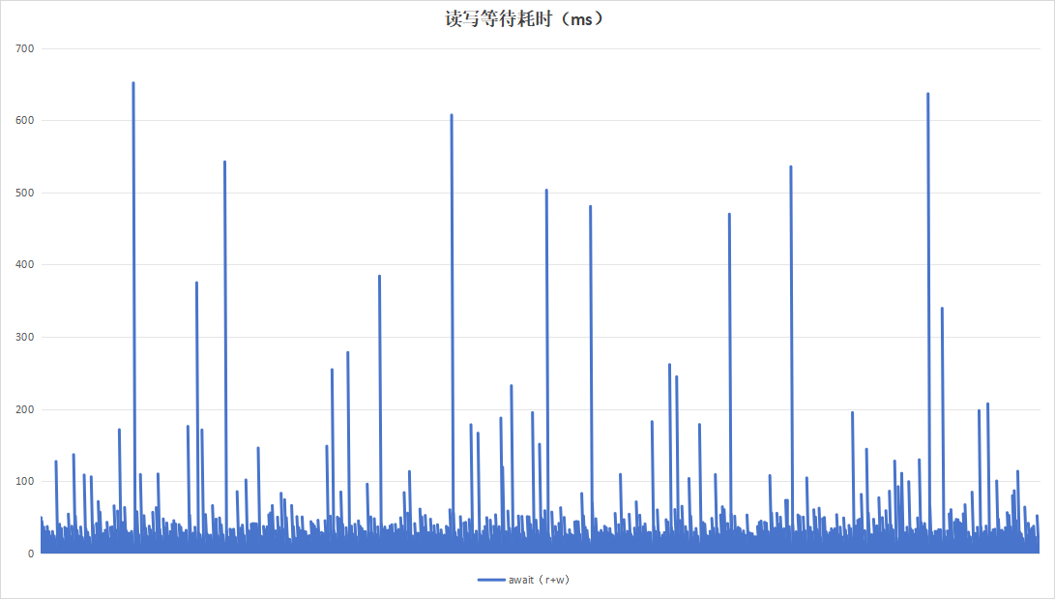Click the await（r+w）legend label

539,580
